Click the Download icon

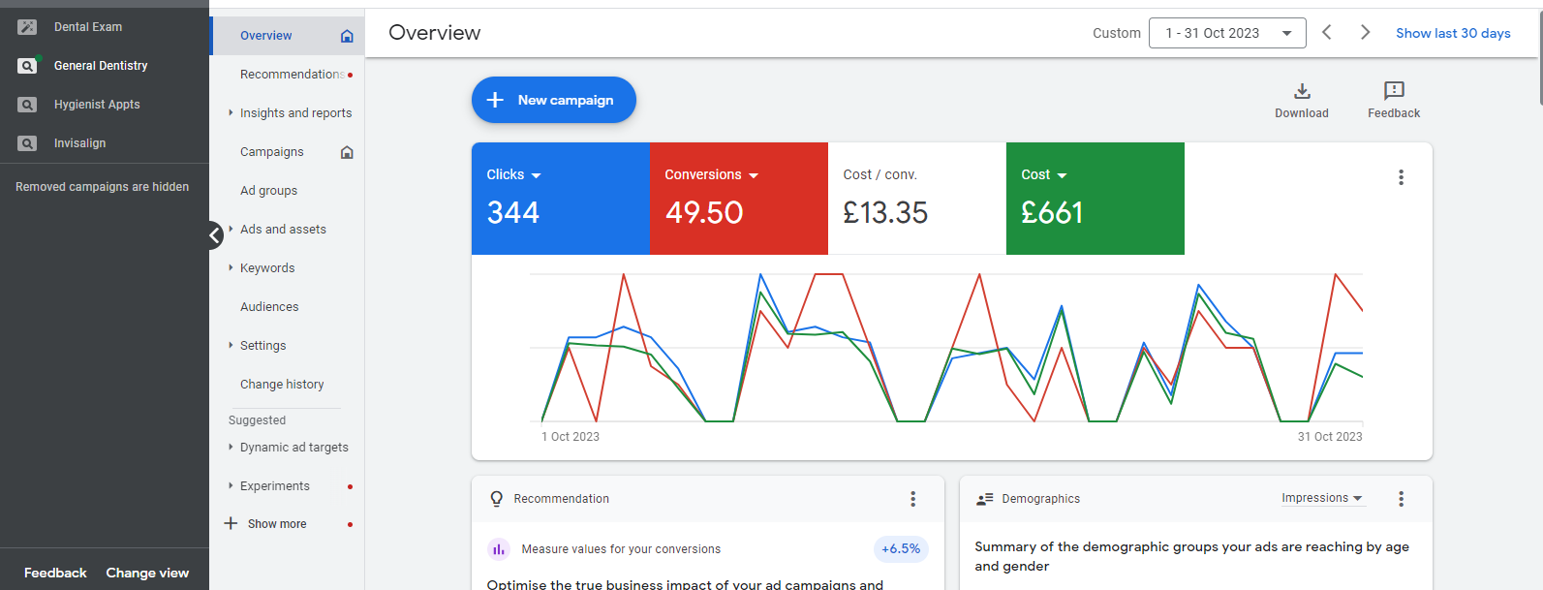tap(1302, 91)
